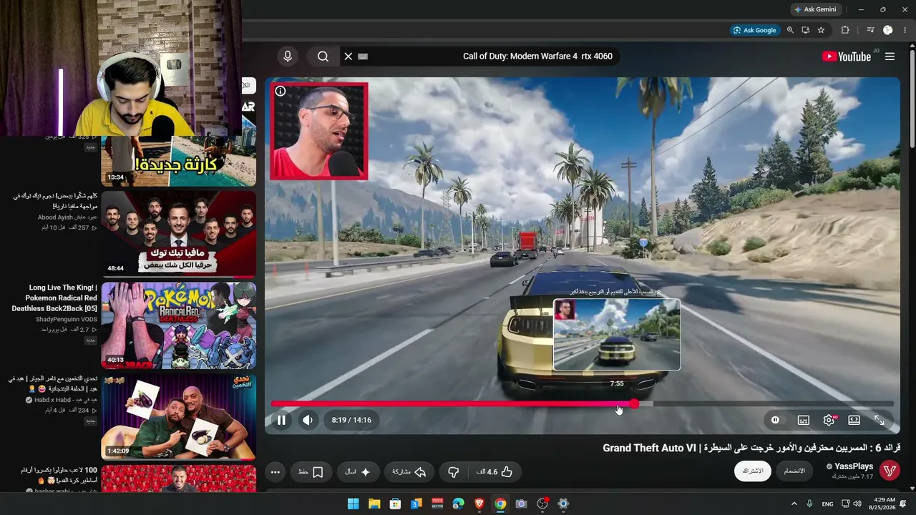
Task: Open the YouTube guide hamburger menu
Action: coord(890,57)
